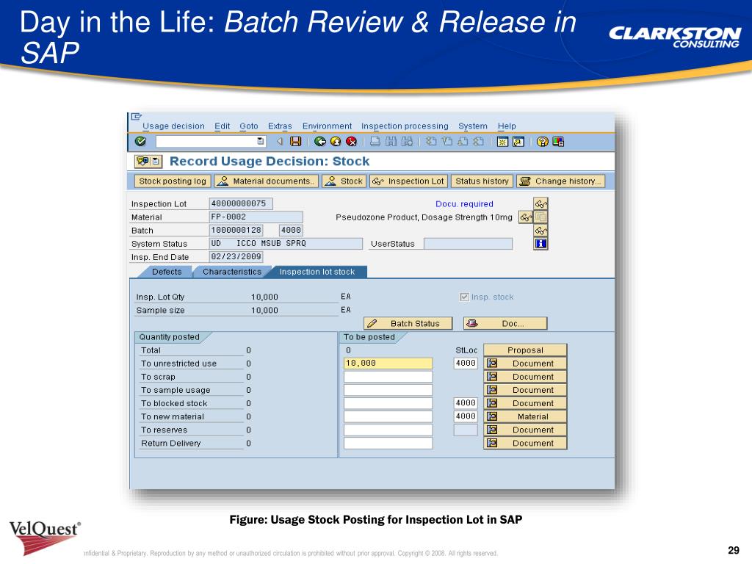Click the Create New Session icon
This screenshot has width=752, height=564.
coord(502,142)
